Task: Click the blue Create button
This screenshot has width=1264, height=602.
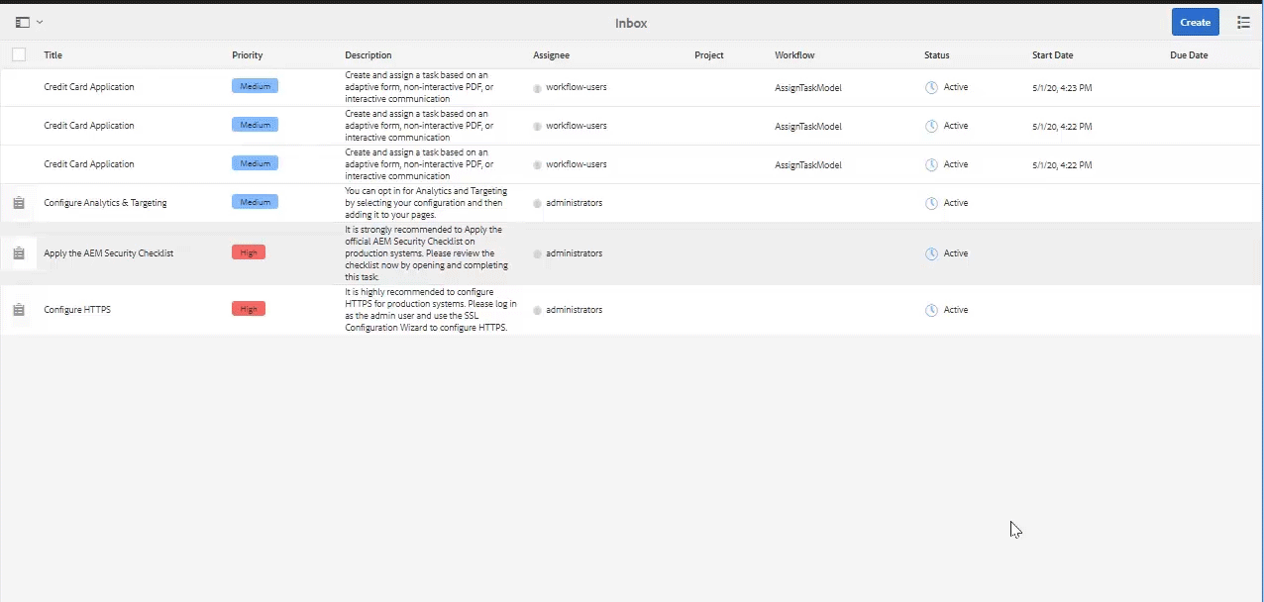Action: [1195, 22]
